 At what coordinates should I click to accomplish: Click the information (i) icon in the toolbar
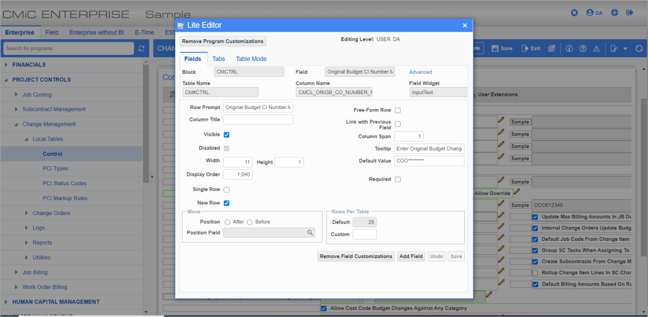[x=569, y=48]
